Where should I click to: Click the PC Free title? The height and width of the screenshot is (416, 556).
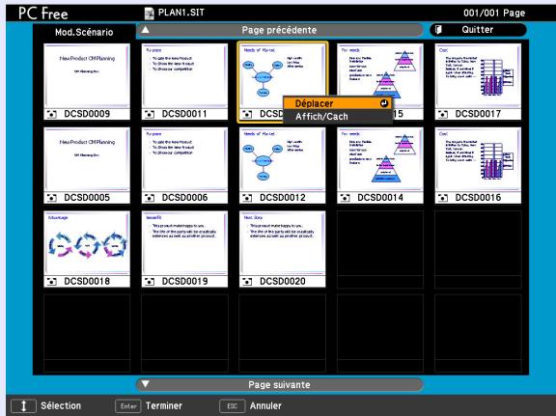click(x=42, y=14)
